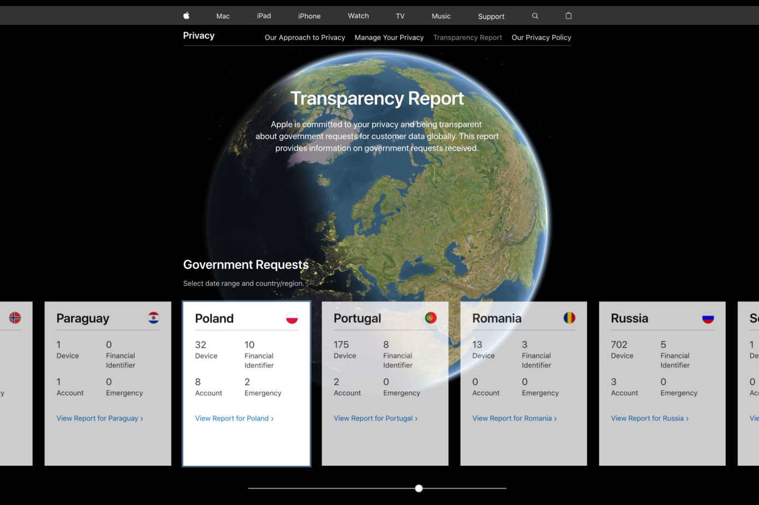Open the shopping bag icon
The height and width of the screenshot is (505, 759).
click(568, 16)
